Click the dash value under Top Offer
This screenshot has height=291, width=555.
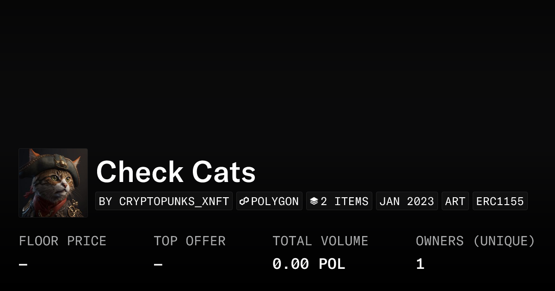pyautogui.click(x=158, y=265)
